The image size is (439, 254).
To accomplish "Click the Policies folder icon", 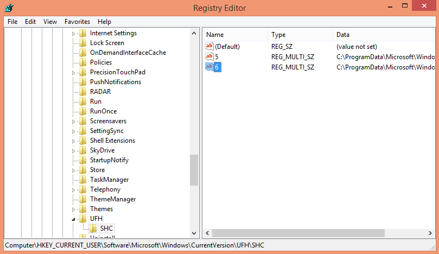I will coord(82,62).
